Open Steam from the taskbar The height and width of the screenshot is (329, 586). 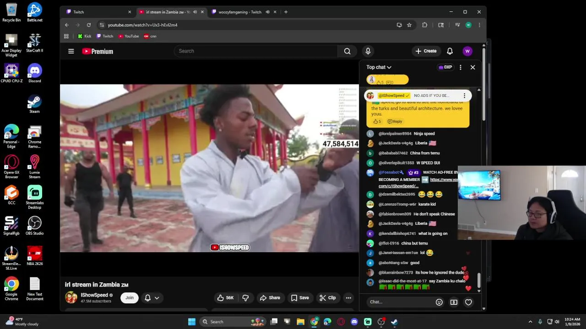(x=394, y=322)
